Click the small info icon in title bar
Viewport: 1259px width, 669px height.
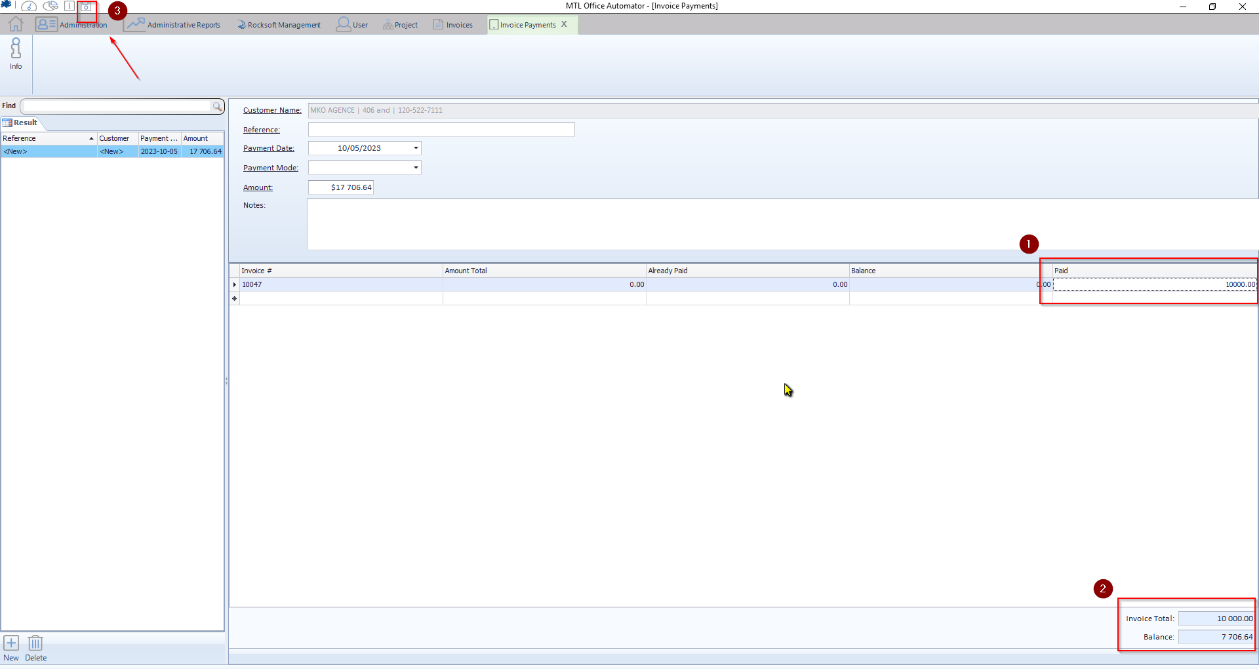tap(69, 7)
